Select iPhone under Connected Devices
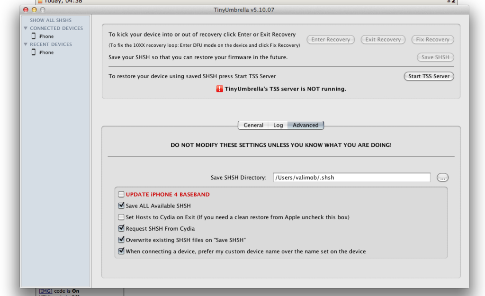485x296 pixels. point(46,36)
